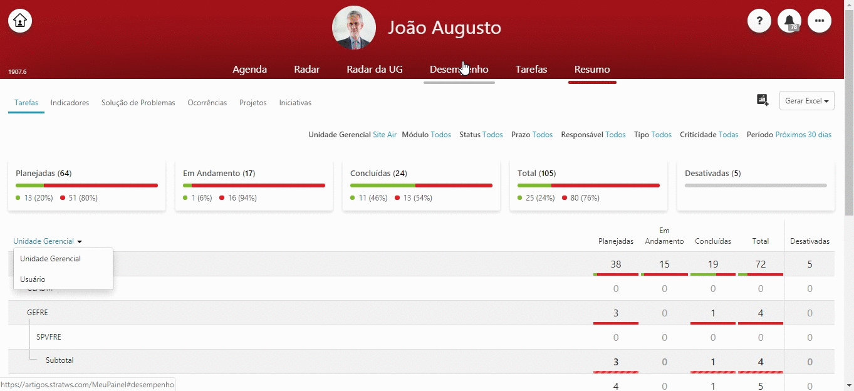This screenshot has height=391, width=854.
Task: Open the notifications bell icon
Action: click(x=789, y=21)
